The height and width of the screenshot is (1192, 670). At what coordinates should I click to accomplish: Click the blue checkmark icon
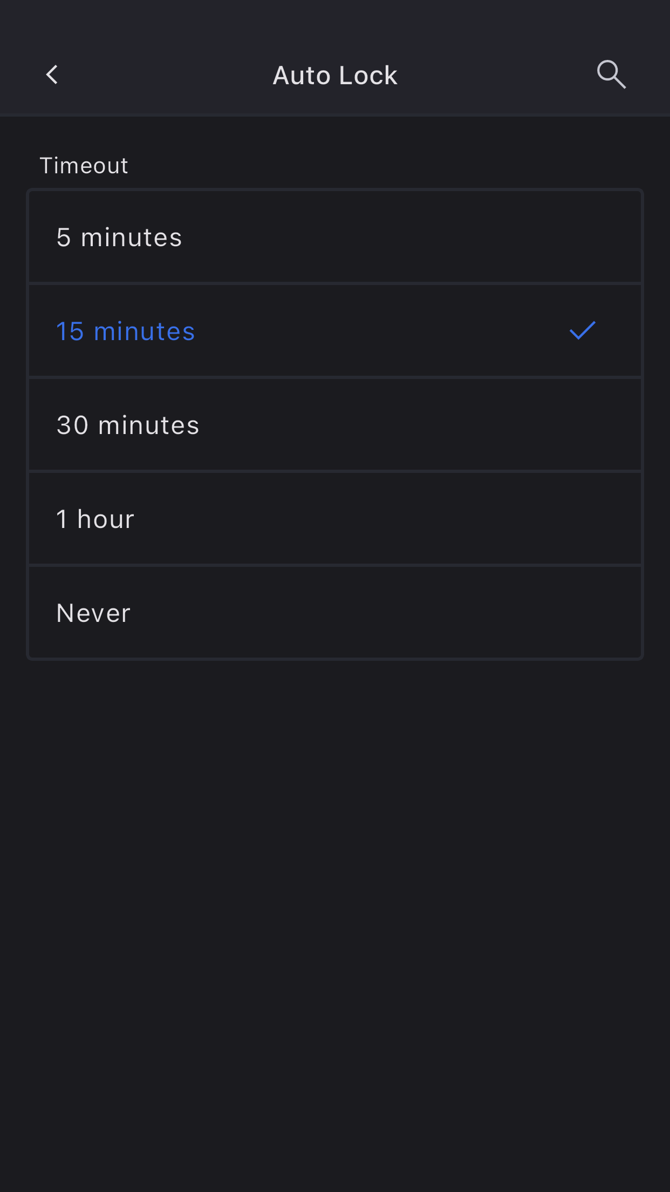click(x=582, y=330)
